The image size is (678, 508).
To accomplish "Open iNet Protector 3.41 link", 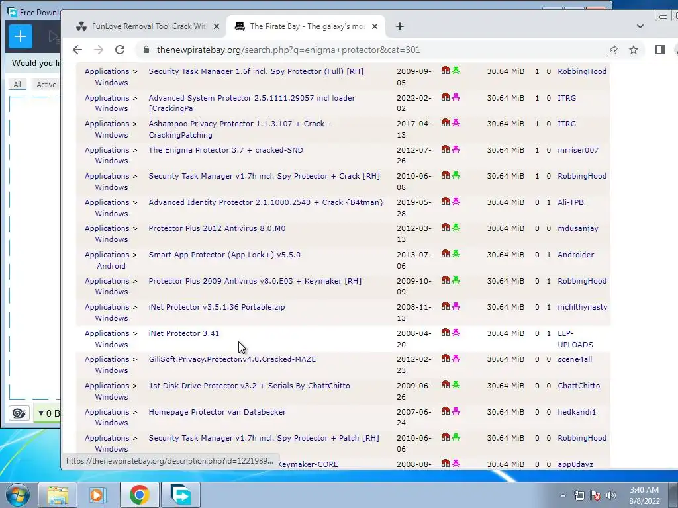I will (x=184, y=333).
